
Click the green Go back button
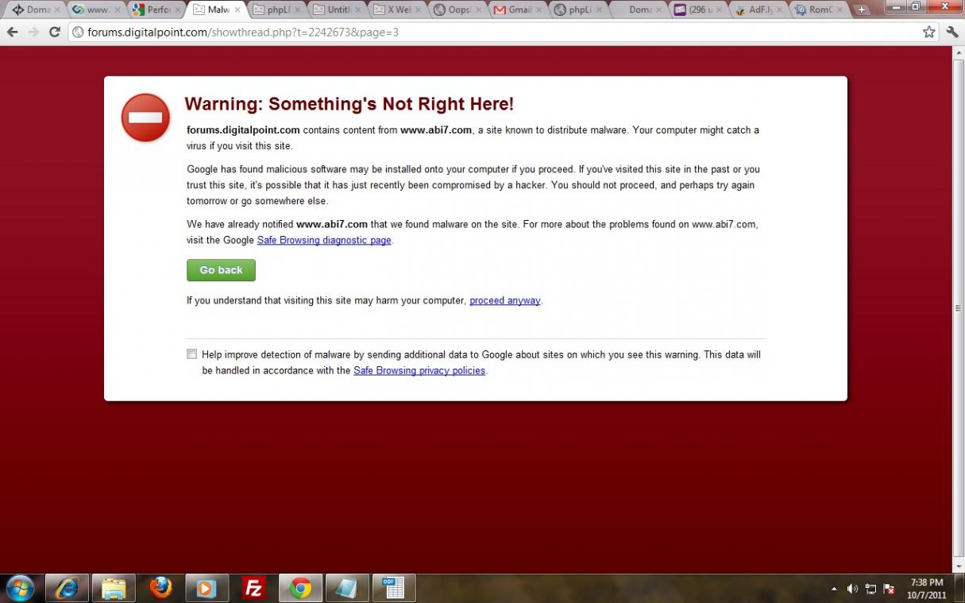pos(221,270)
